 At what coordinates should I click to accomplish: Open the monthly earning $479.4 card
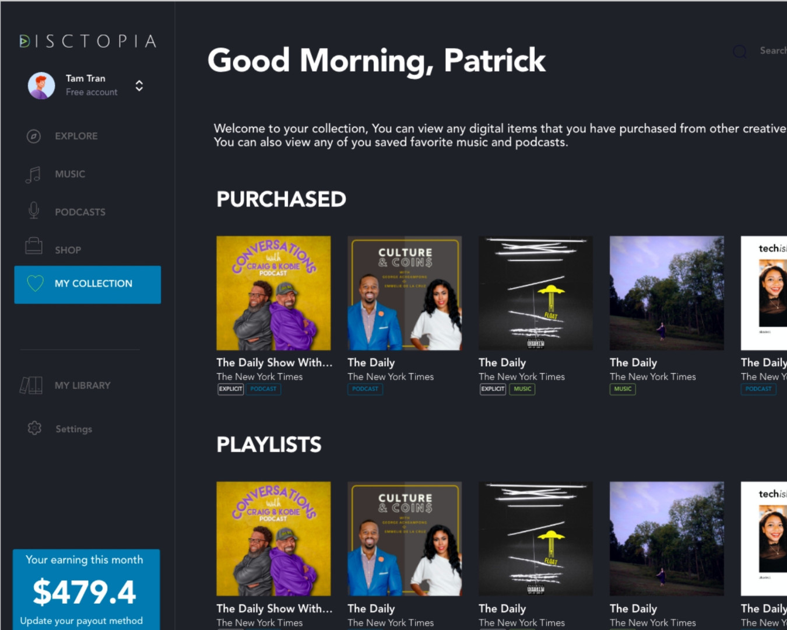85,591
